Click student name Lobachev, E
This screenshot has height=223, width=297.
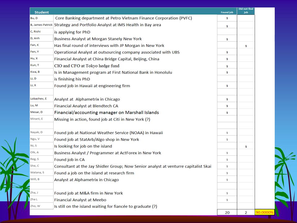click(x=38, y=98)
